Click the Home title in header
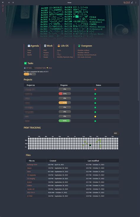This screenshot has width=140, height=217. click(x=69, y=2)
